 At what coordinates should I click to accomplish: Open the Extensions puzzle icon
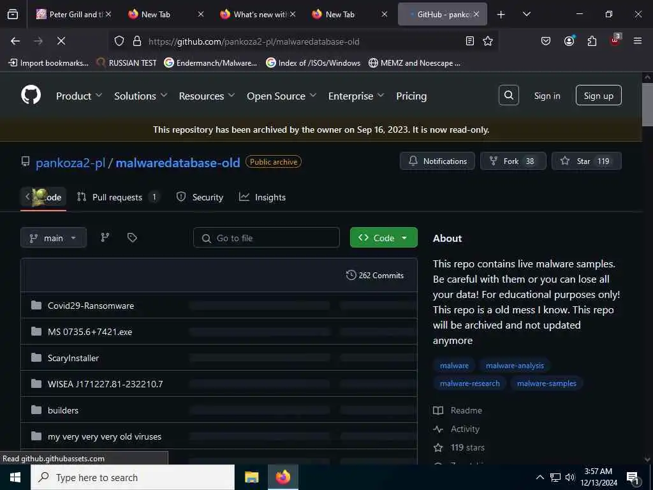(592, 41)
